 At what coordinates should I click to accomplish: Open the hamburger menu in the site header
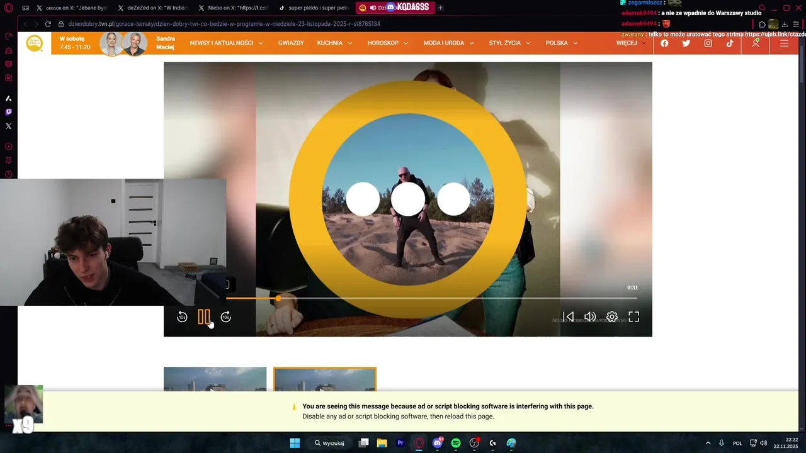[784, 43]
